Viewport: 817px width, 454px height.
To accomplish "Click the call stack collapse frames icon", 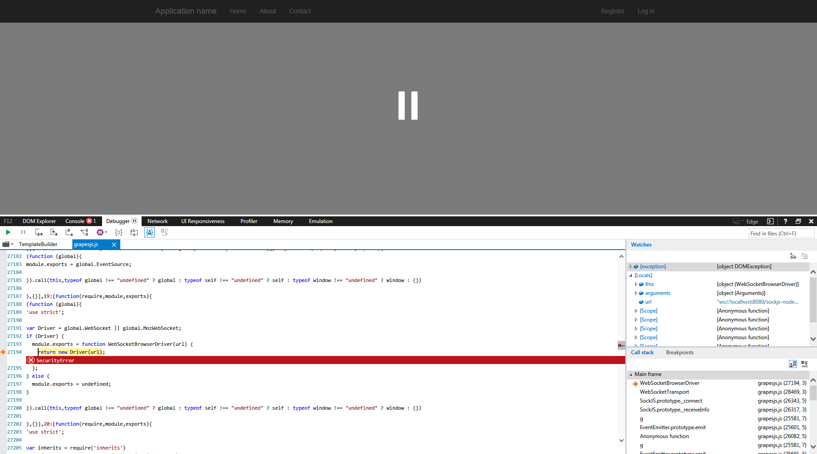I will coord(805,364).
